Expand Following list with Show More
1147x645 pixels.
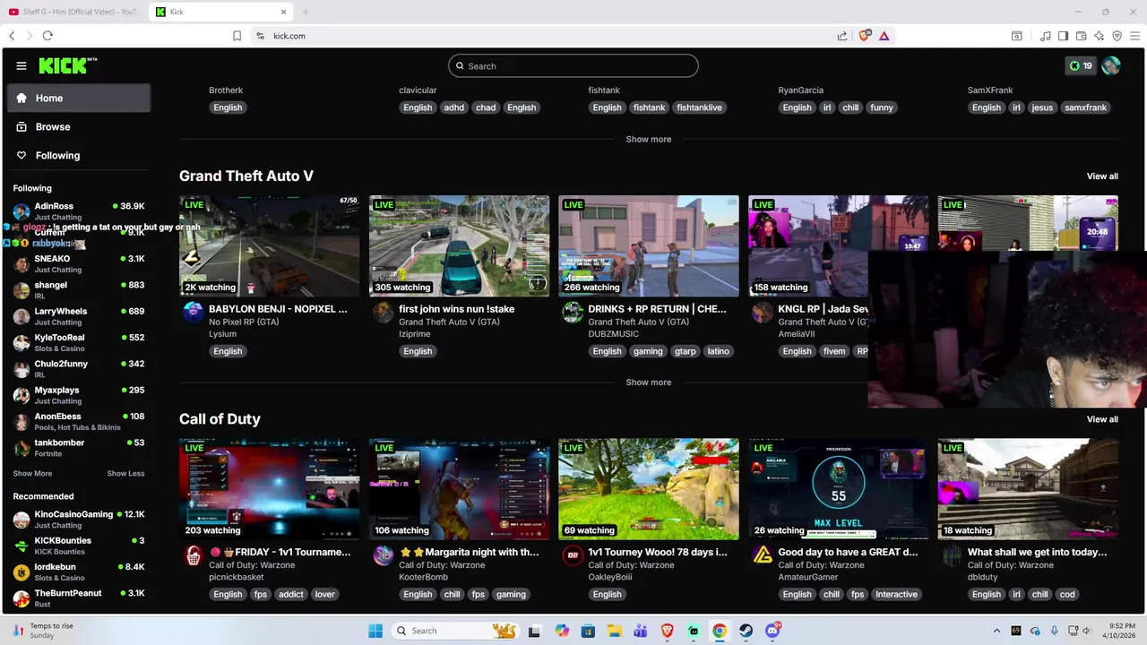point(32,473)
